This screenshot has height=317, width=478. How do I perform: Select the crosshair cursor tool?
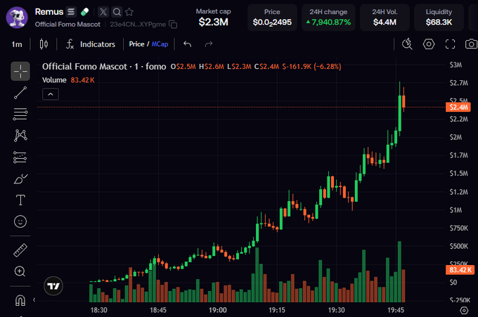coord(20,71)
